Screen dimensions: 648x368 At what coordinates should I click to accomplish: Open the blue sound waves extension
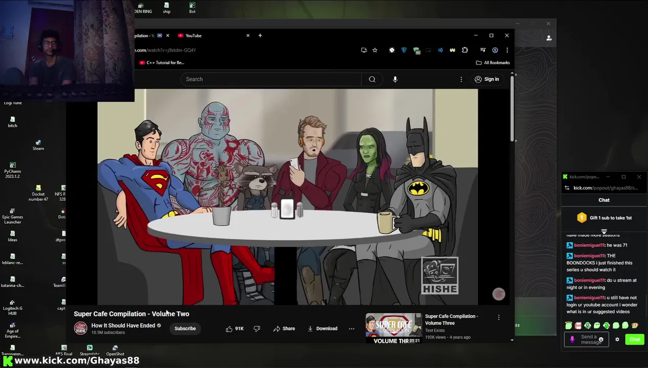440,50
